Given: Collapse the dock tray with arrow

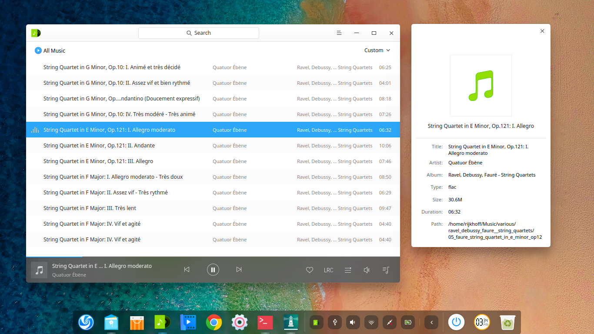Looking at the screenshot, I should click(431, 322).
